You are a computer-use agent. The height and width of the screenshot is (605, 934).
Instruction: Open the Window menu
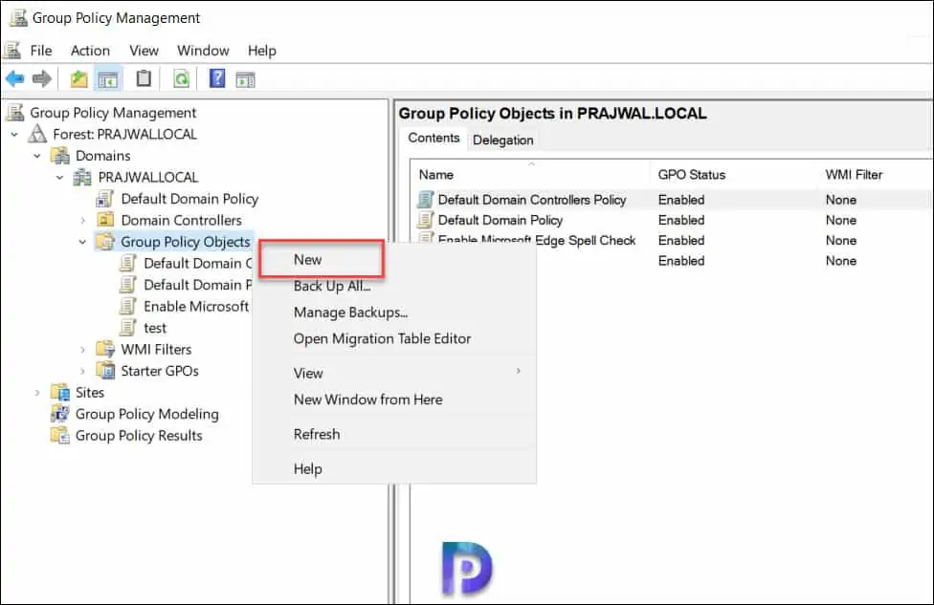[203, 51]
